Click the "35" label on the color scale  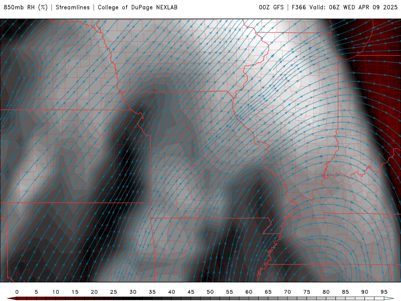click(x=152, y=292)
